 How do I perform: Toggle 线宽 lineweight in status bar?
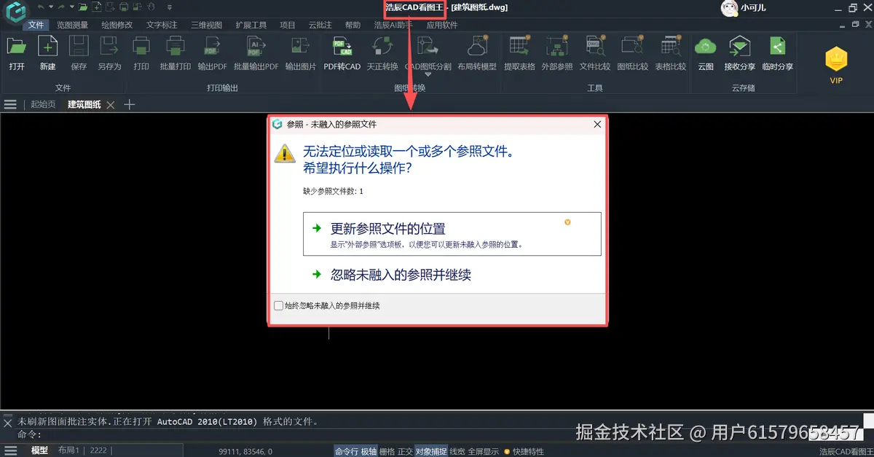point(457,451)
